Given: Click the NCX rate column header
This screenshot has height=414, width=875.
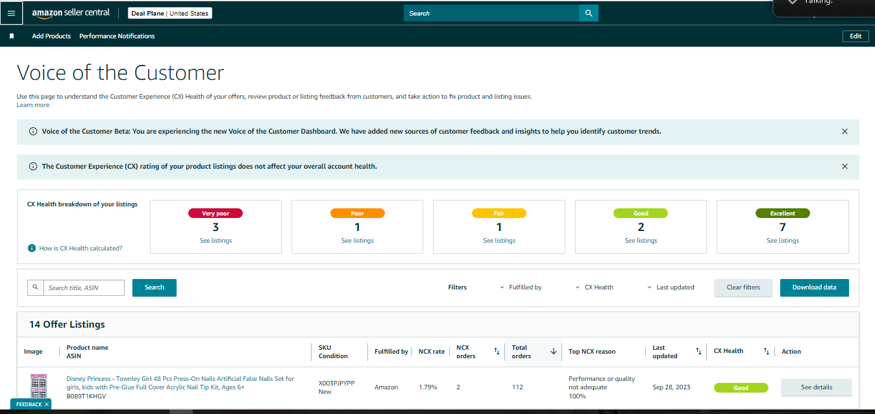Looking at the screenshot, I should [x=432, y=351].
